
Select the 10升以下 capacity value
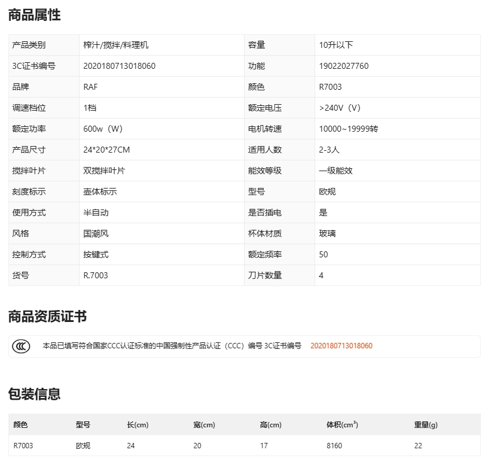point(336,45)
